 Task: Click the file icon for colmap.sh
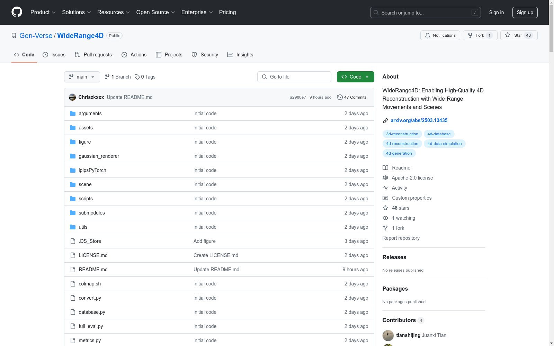coord(73,284)
